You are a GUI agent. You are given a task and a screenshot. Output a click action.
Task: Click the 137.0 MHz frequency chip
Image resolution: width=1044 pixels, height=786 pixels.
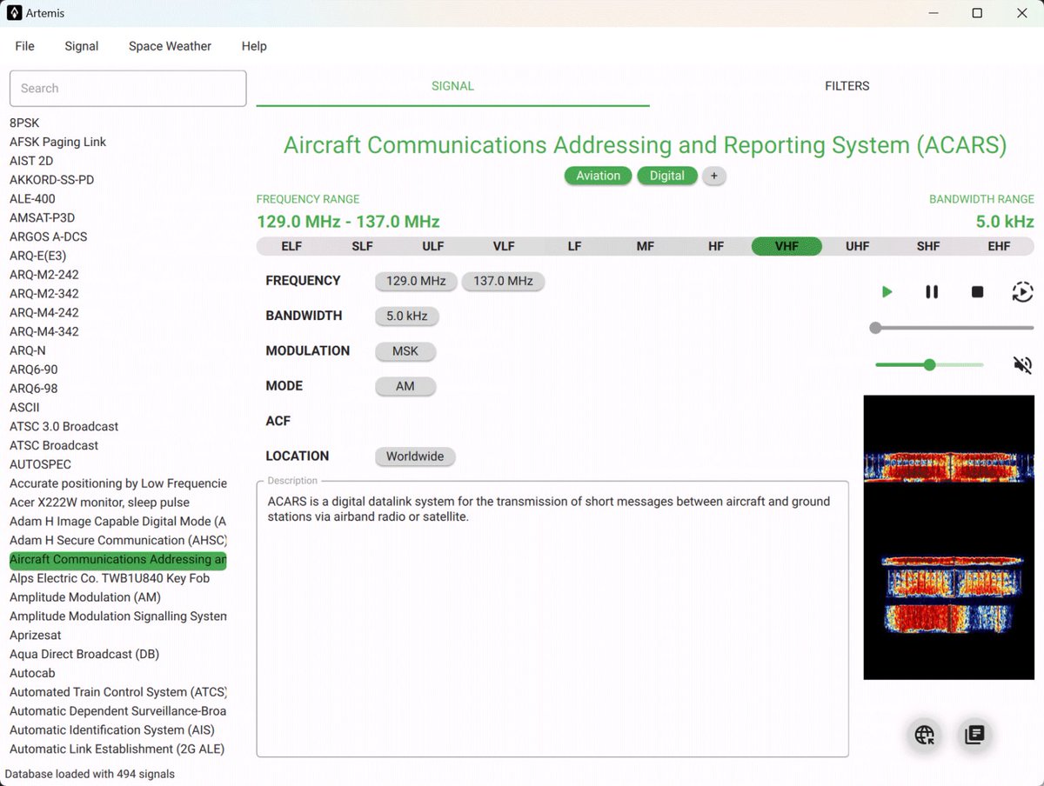click(503, 281)
